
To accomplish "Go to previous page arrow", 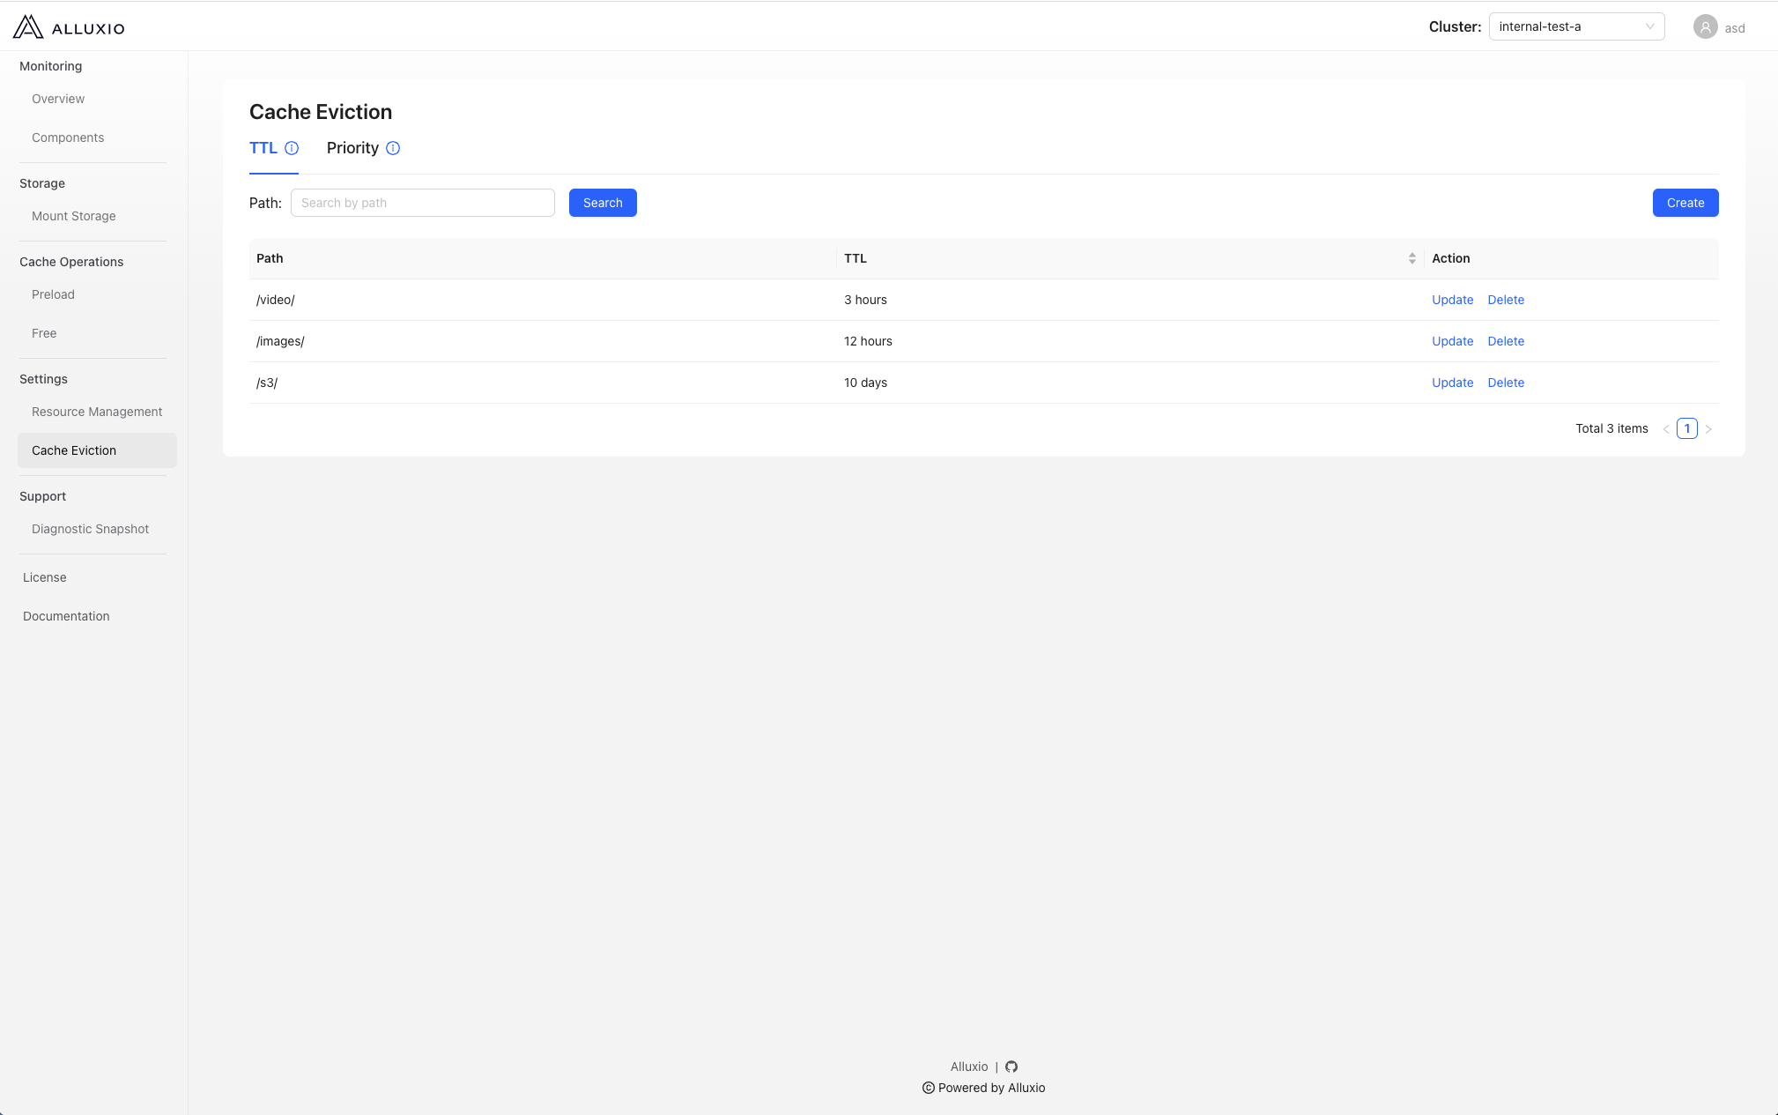I will coord(1666,429).
